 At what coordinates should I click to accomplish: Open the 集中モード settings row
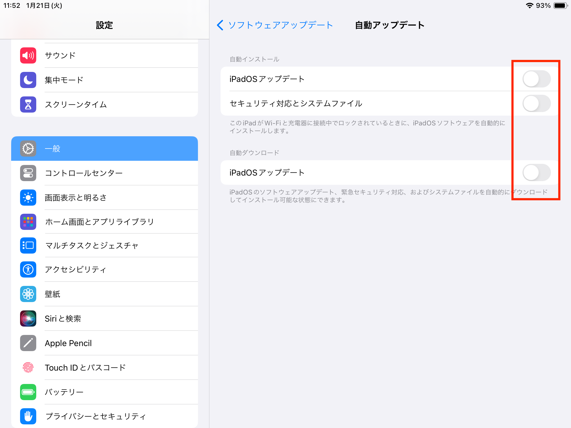point(105,80)
